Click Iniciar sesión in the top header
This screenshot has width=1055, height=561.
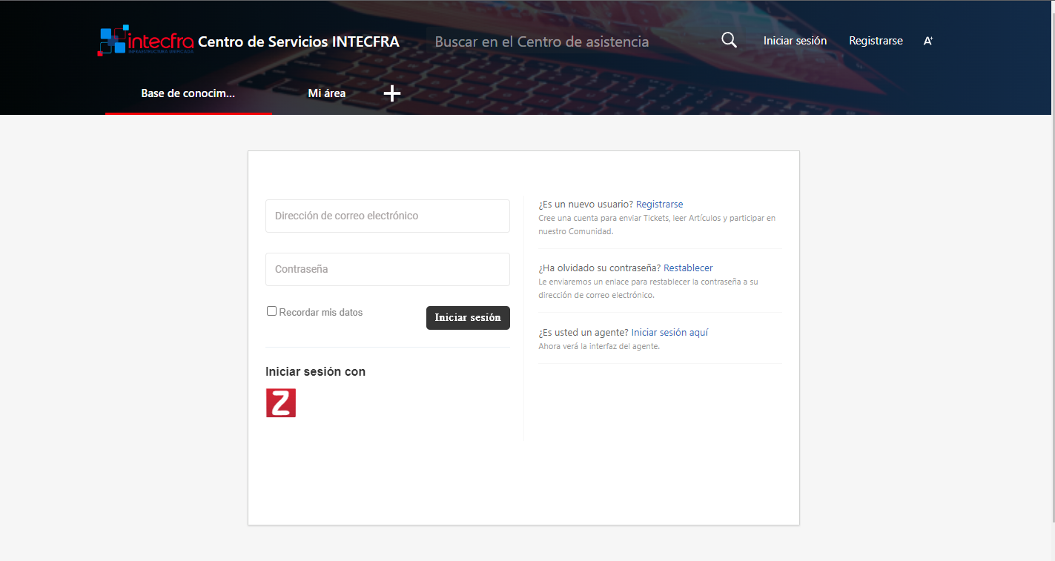(795, 41)
